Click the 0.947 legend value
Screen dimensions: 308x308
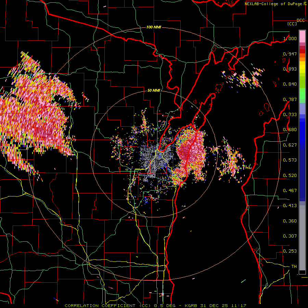click(x=290, y=54)
